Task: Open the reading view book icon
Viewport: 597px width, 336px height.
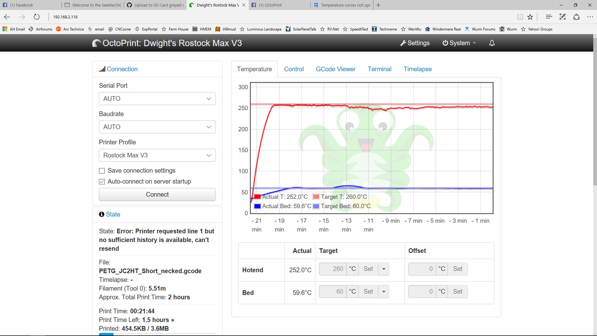Action: 520,17
